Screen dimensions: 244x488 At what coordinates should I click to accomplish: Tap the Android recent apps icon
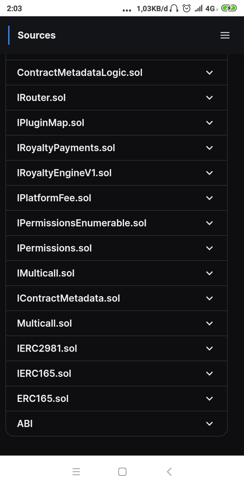coord(76,471)
